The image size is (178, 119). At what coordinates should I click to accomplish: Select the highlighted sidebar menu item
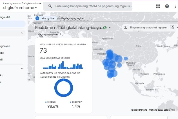coord(12,24)
